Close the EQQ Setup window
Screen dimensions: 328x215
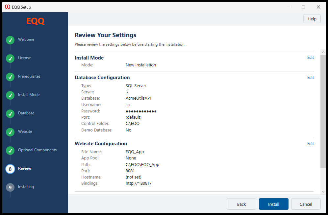tap(318, 7)
